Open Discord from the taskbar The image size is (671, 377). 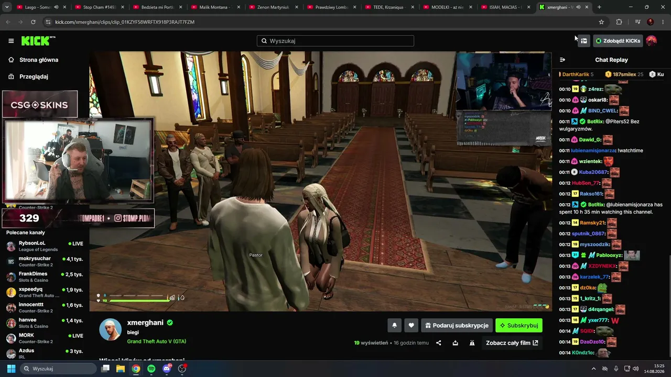167,369
